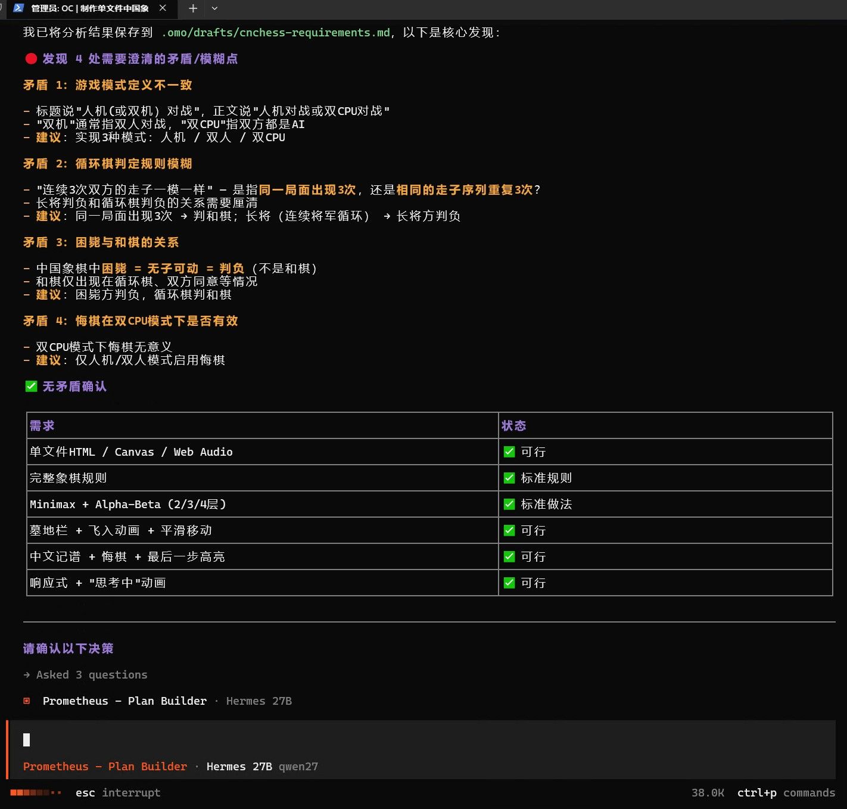Click into the prompt input box
The image size is (847, 809).
[x=423, y=740]
